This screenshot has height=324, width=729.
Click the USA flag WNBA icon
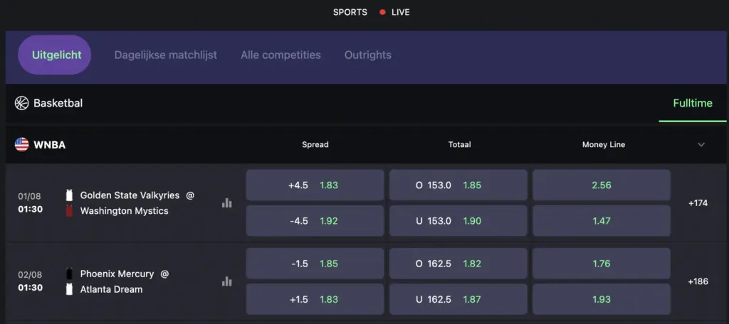coord(22,145)
